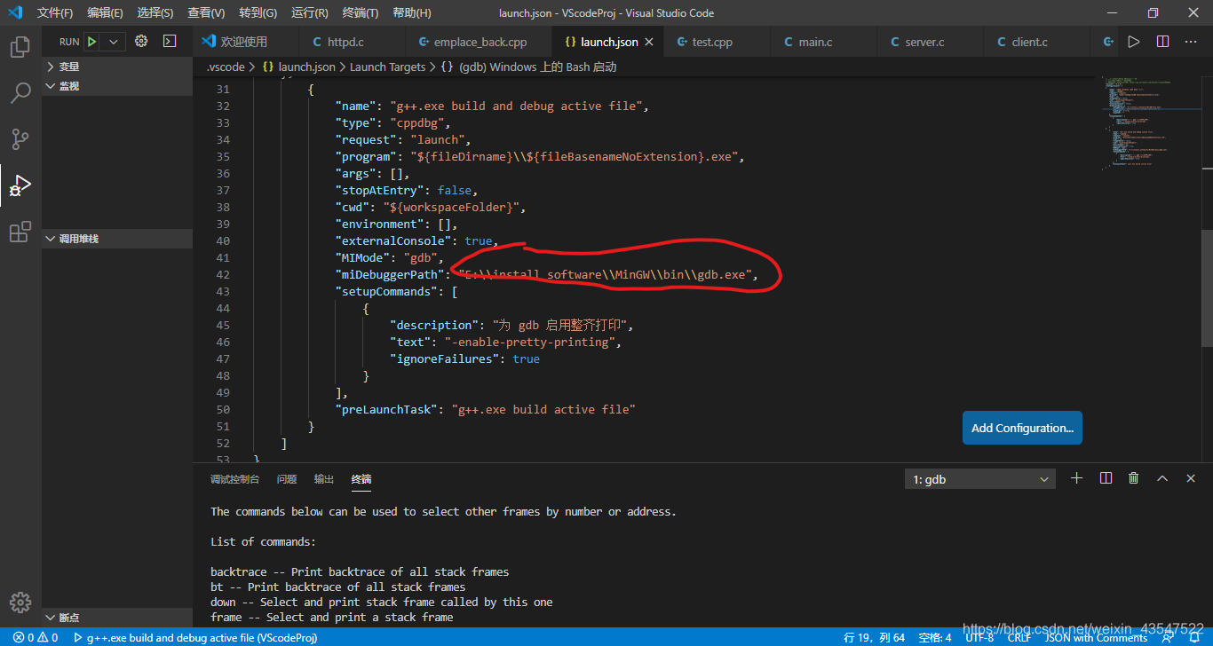Click the .vscode breadcrumb
Screen dimensions: 1213x646
point(226,67)
